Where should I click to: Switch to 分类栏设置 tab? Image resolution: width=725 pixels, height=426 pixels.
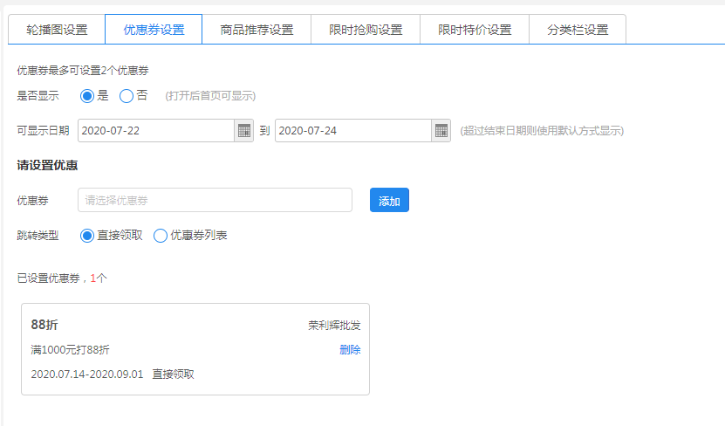point(578,30)
